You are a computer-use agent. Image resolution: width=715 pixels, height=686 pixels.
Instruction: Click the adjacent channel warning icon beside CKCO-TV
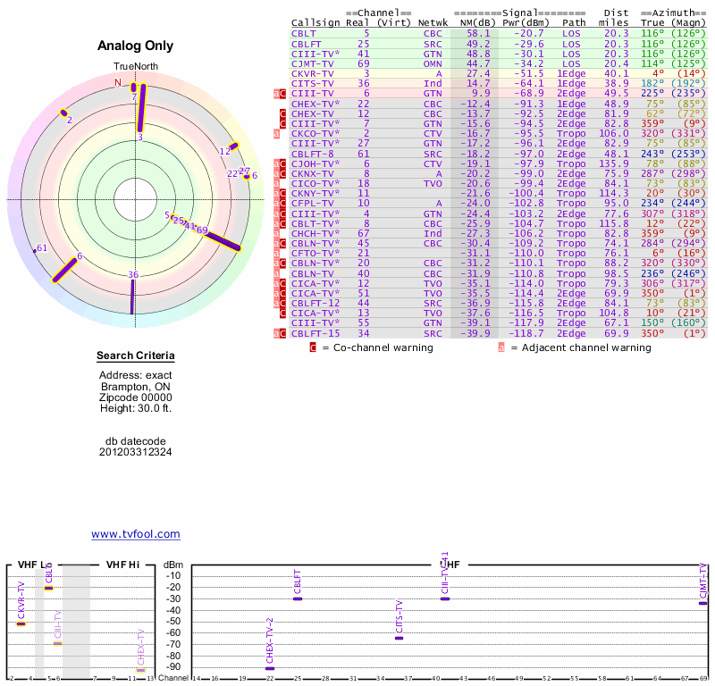pyautogui.click(x=277, y=134)
